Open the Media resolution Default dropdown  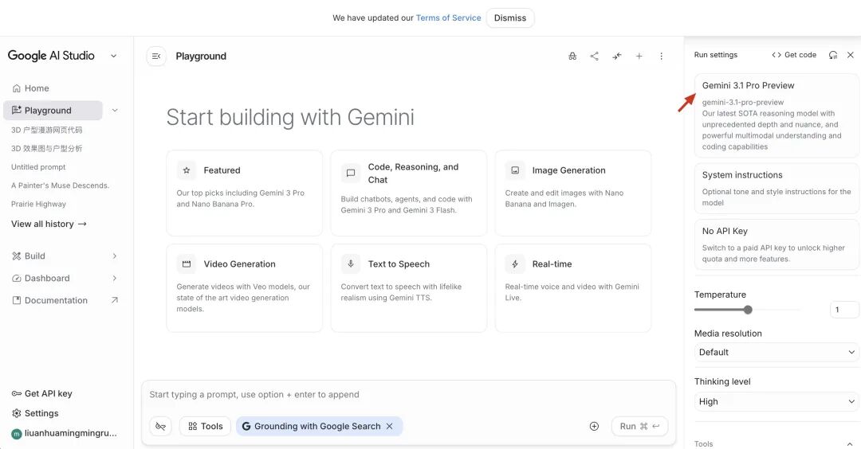[776, 352]
